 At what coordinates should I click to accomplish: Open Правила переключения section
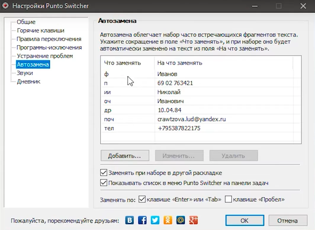click(x=49, y=39)
